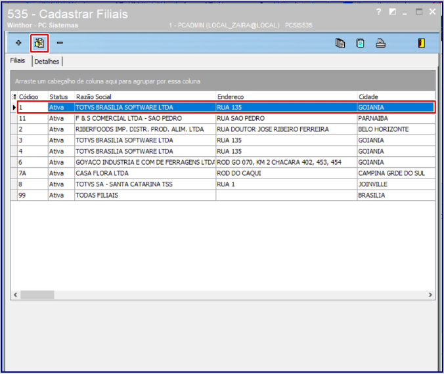Click the row indicator arrow of row 1
Image resolution: width=444 pixels, height=374 pixels.
[14, 108]
